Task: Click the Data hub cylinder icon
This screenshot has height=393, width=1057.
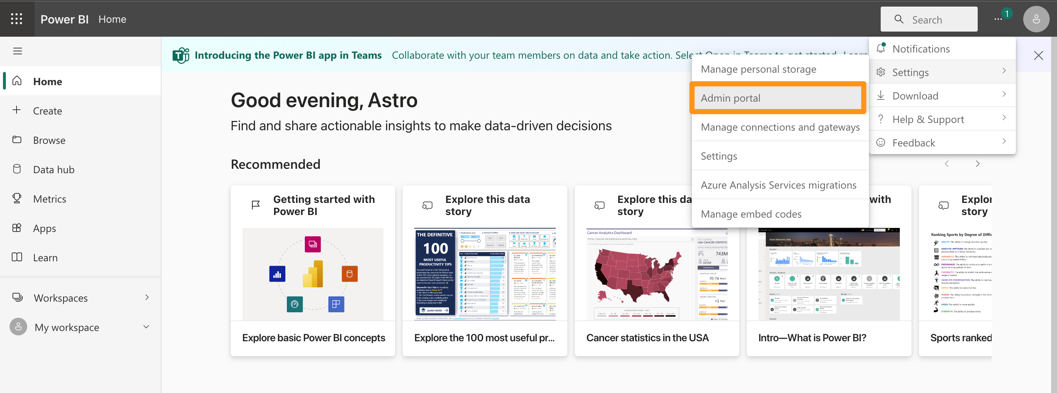Action: point(17,169)
